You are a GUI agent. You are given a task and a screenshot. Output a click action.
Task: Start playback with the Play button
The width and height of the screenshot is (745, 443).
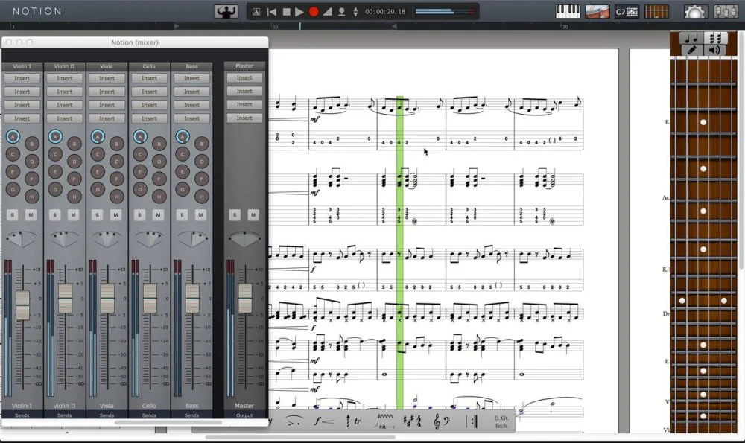pos(299,12)
